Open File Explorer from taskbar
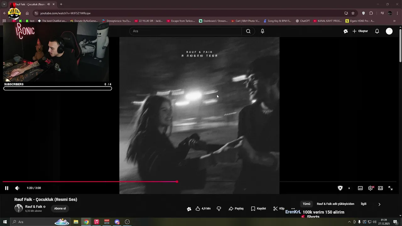This screenshot has height=226, width=402. tap(76, 222)
